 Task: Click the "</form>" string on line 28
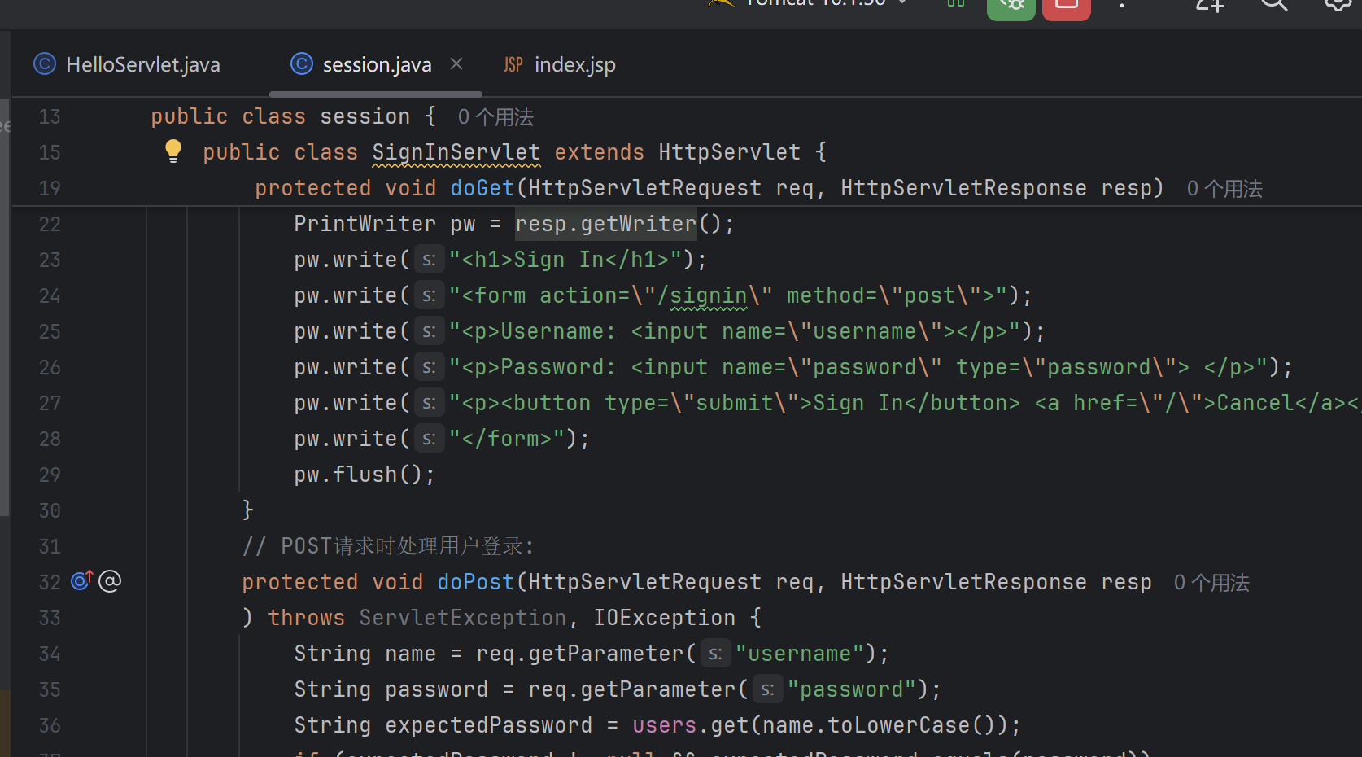pyautogui.click(x=508, y=439)
